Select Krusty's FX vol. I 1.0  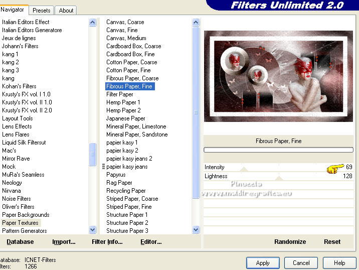point(26,94)
